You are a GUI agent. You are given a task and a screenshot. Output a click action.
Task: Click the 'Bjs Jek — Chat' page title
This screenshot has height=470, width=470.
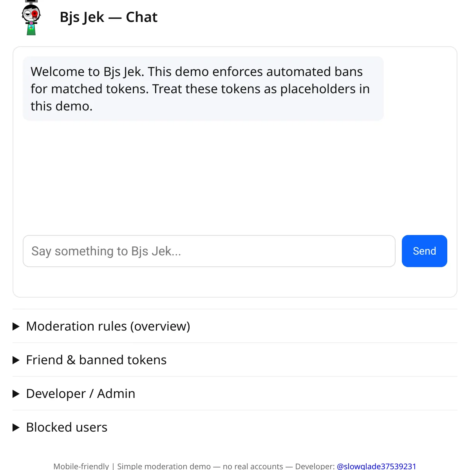pyautogui.click(x=108, y=17)
